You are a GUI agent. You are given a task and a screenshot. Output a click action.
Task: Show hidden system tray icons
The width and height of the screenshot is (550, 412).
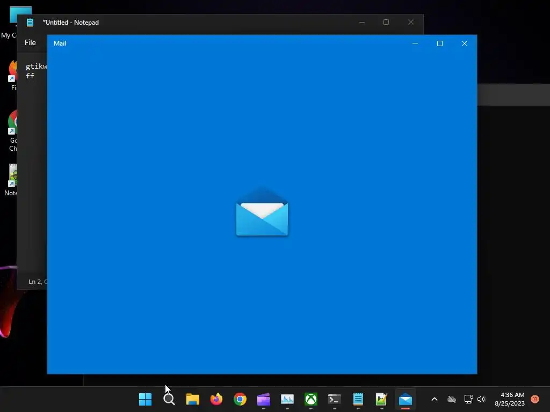coord(434,399)
